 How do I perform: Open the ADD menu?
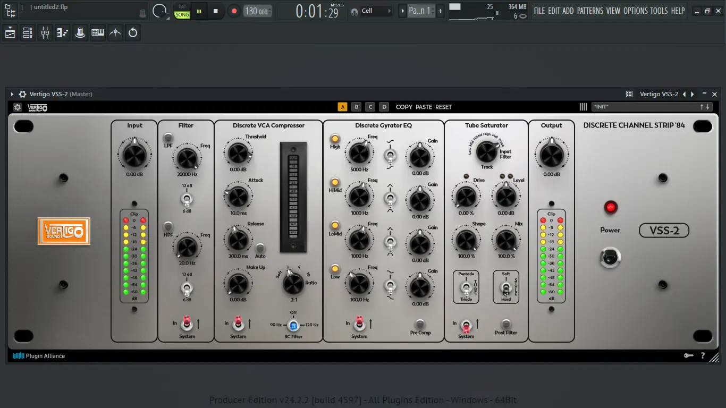[568, 11]
